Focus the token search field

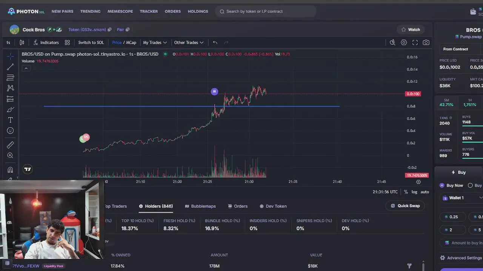[266, 11]
